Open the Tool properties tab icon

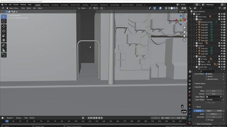tap(190, 76)
